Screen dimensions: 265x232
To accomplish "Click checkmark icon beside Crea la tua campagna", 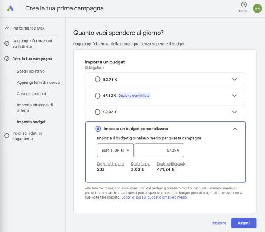I will [7, 59].
